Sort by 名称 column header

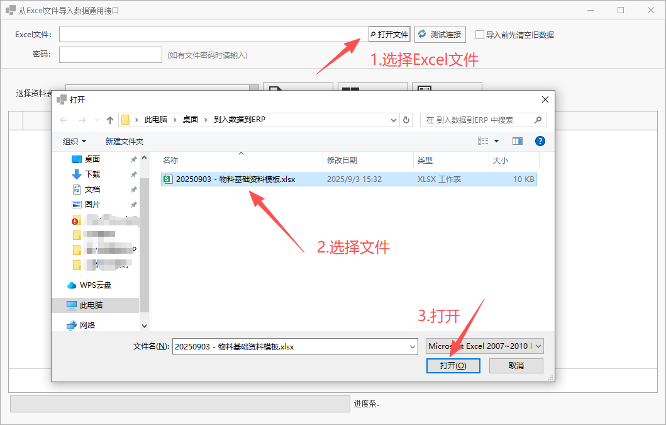(x=170, y=161)
